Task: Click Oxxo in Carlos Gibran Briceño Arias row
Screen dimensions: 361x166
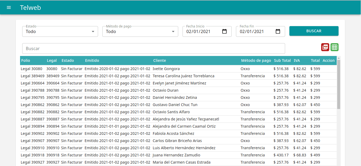Action: (x=245, y=141)
